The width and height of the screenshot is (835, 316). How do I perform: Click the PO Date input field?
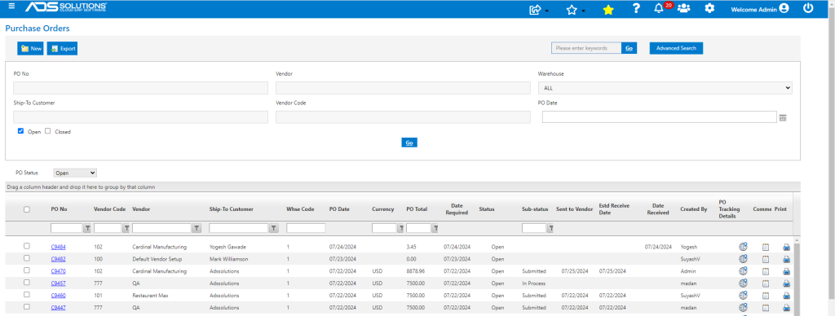pos(659,117)
